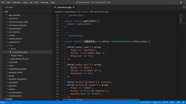Click the customblock breadcrumb segment
This screenshot has width=186, height=104.
point(70,12)
